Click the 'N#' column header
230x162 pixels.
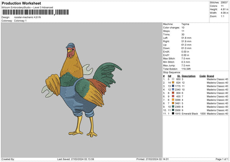169,76
